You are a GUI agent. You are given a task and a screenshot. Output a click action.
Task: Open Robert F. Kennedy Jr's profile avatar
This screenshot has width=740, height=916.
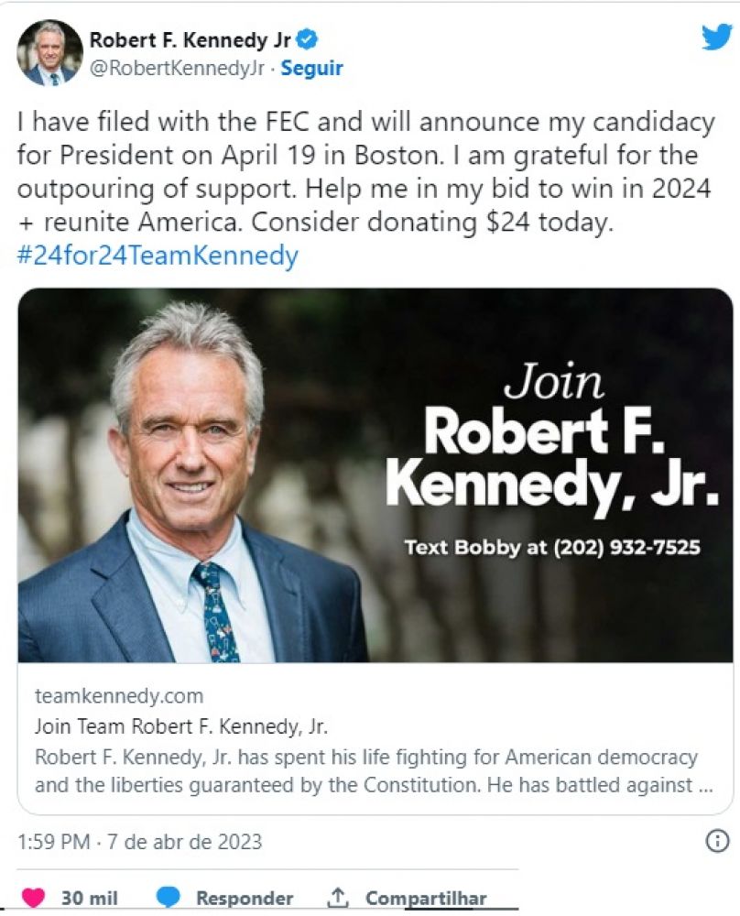49,52
